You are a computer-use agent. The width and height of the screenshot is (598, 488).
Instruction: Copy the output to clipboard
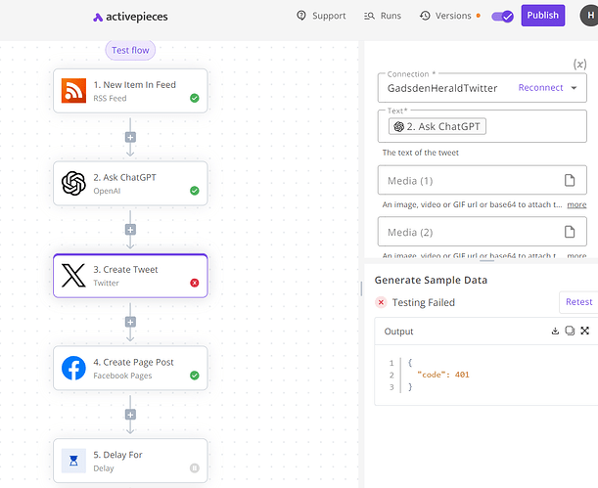click(x=570, y=331)
